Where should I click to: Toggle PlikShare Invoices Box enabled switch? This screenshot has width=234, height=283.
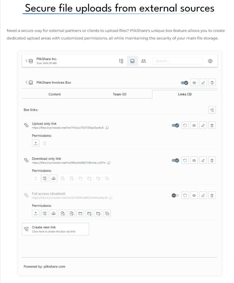(184, 83)
